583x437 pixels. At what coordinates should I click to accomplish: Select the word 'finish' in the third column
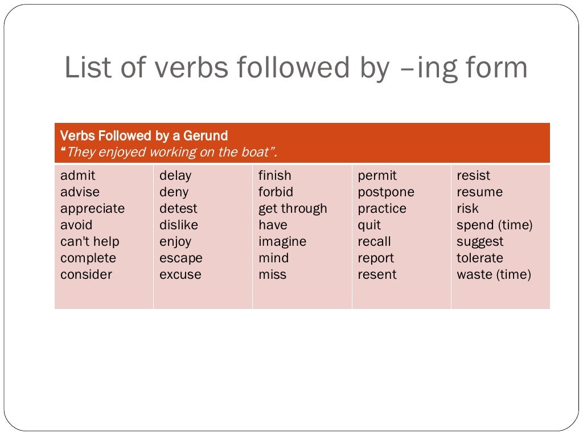point(275,175)
